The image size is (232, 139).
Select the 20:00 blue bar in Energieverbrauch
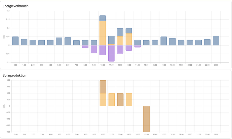190,43
